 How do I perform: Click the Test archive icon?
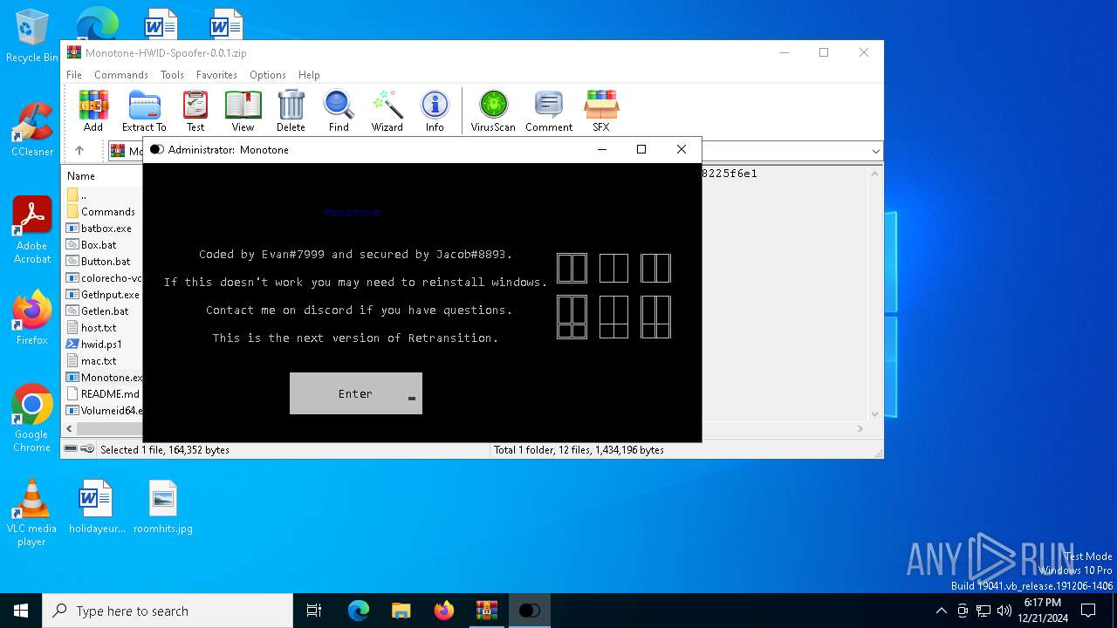(195, 111)
